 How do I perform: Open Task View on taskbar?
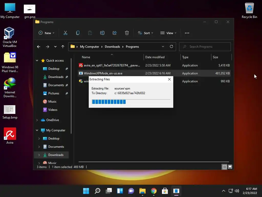[x=108, y=191]
